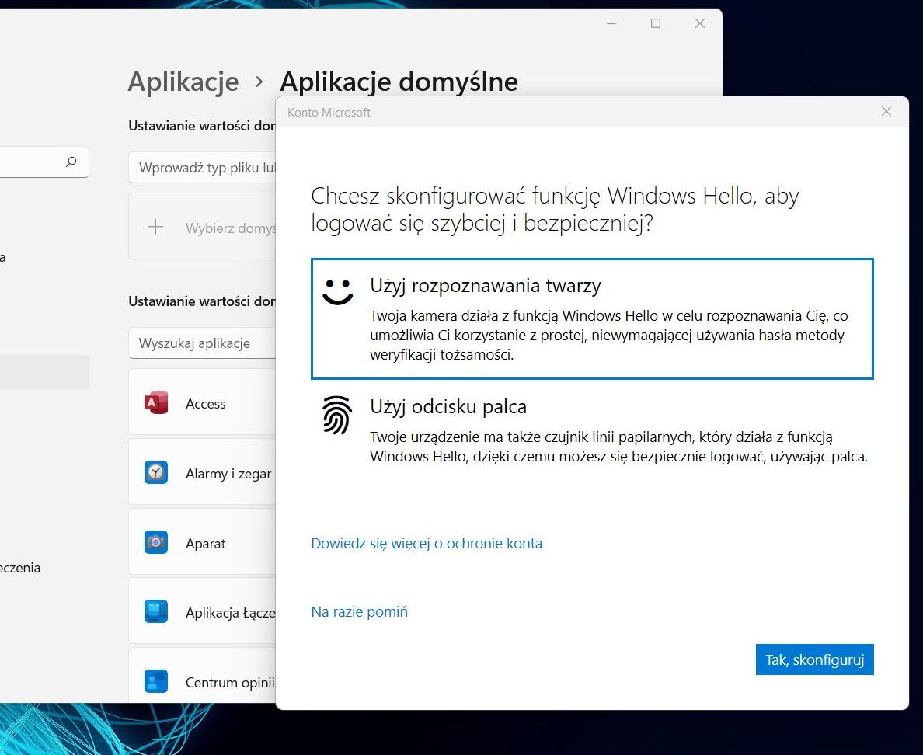Image resolution: width=923 pixels, height=755 pixels.
Task: Close the Konto Microsoft dialog
Action: click(x=886, y=111)
